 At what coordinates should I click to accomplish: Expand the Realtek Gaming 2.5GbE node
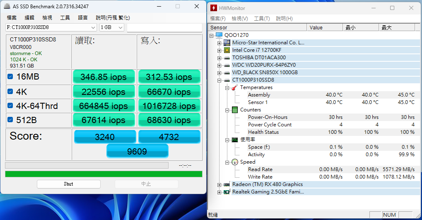[219, 192]
